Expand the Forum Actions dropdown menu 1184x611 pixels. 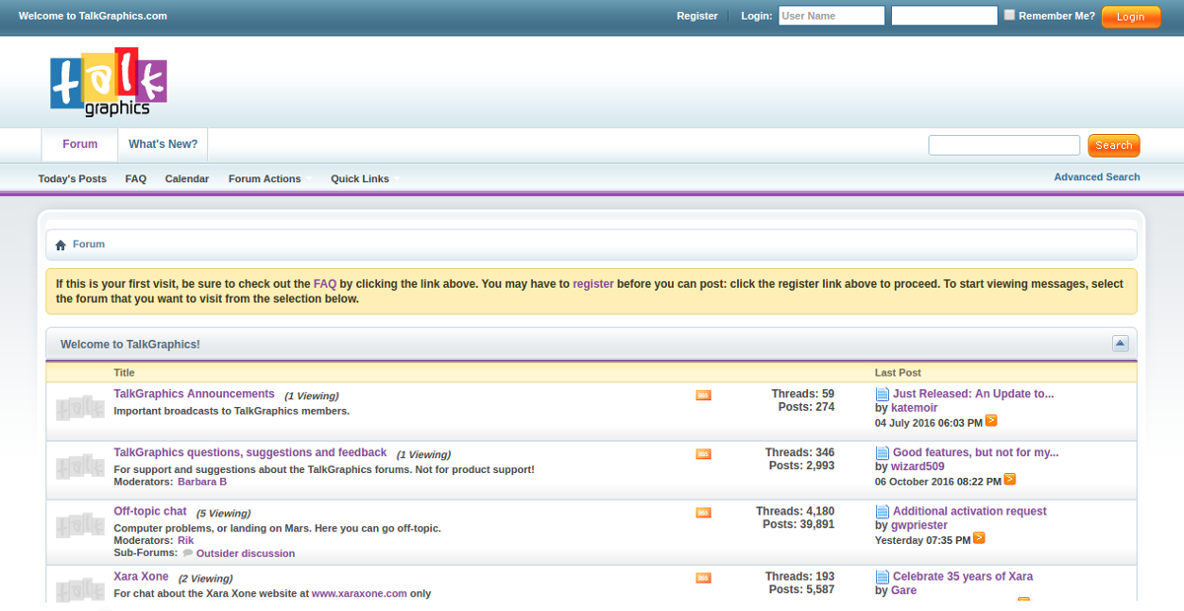pyautogui.click(x=264, y=178)
